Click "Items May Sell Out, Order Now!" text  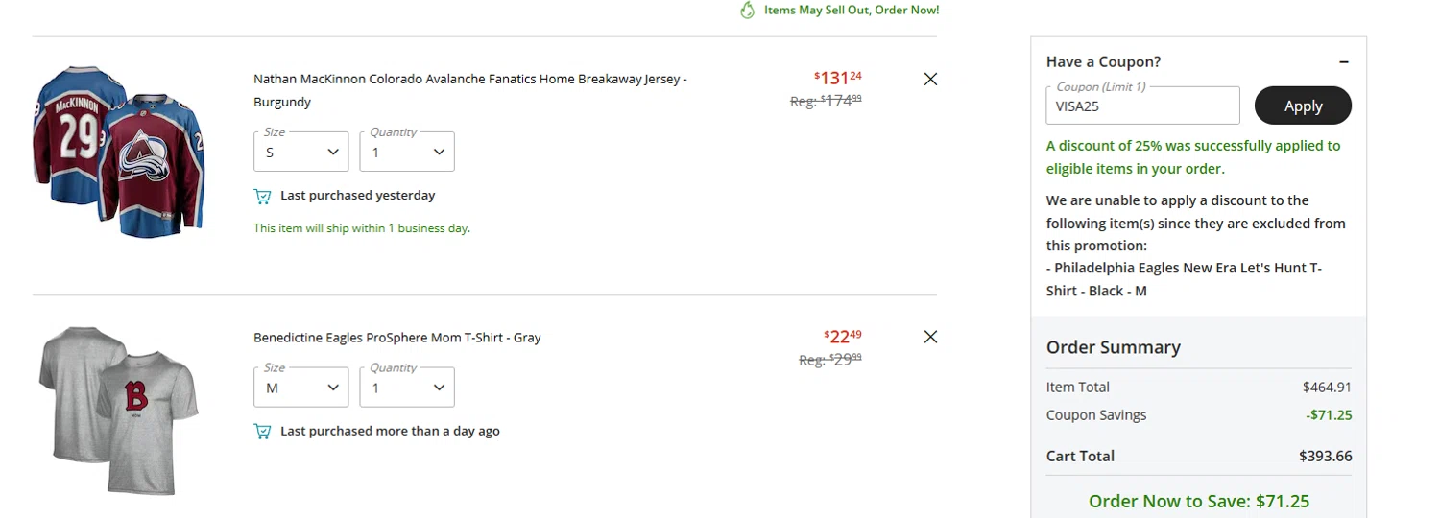pyautogui.click(x=852, y=11)
